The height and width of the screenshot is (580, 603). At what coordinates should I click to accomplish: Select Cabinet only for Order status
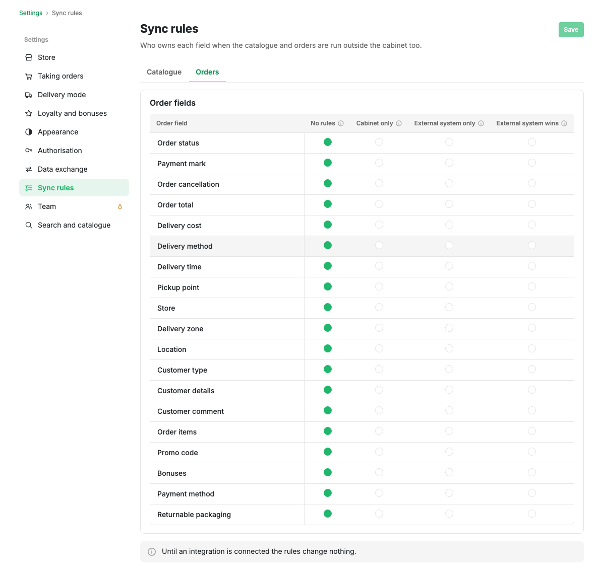click(x=379, y=142)
